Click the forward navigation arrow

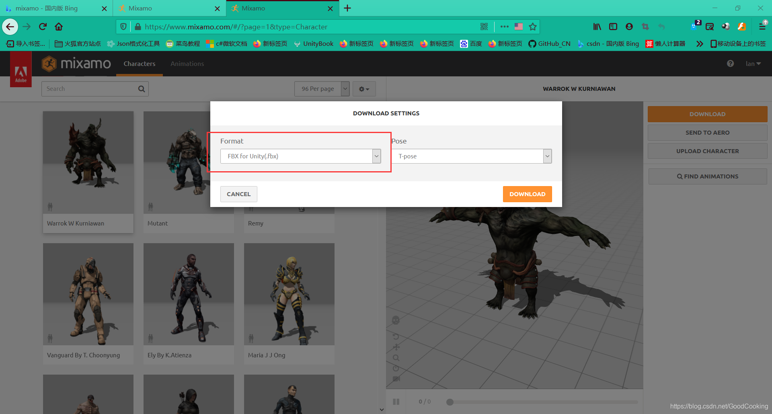pyautogui.click(x=27, y=27)
